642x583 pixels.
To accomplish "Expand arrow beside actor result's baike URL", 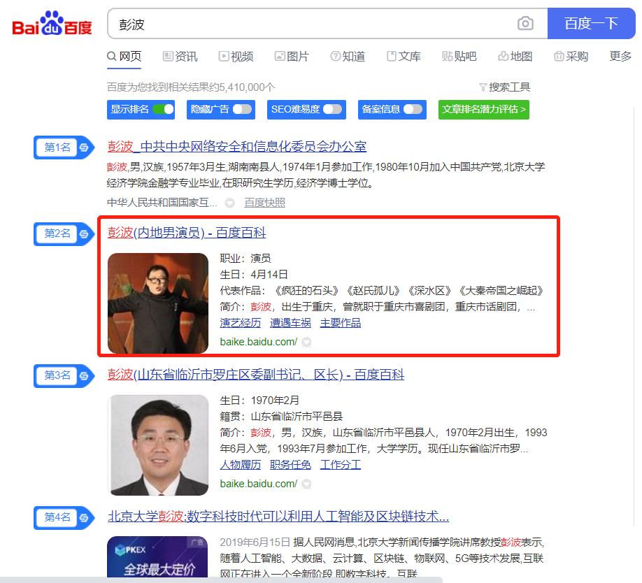I will pyautogui.click(x=306, y=342).
